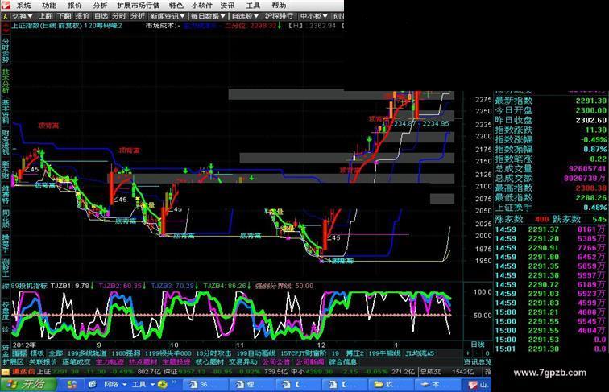Open 工具 taskbar dropdown
Image resolution: width=609 pixels, height=392 pixels.
[143, 384]
